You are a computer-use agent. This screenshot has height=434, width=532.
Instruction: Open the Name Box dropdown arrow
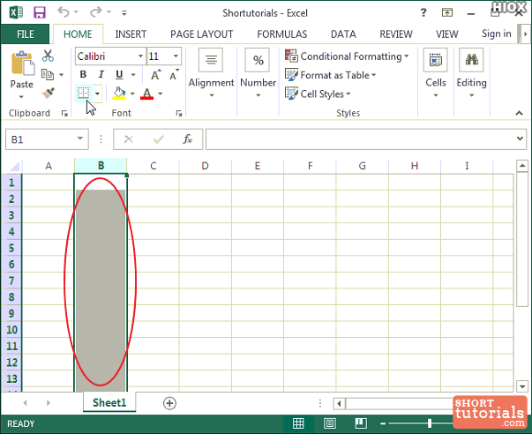[x=80, y=138]
